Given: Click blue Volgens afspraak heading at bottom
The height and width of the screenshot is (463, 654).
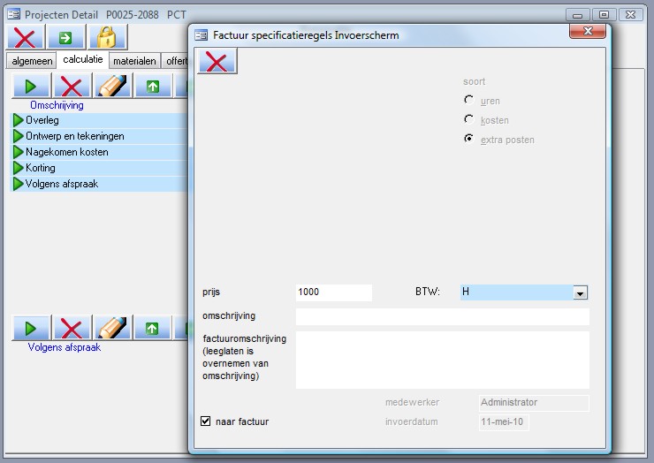Looking at the screenshot, I should 65,347.
